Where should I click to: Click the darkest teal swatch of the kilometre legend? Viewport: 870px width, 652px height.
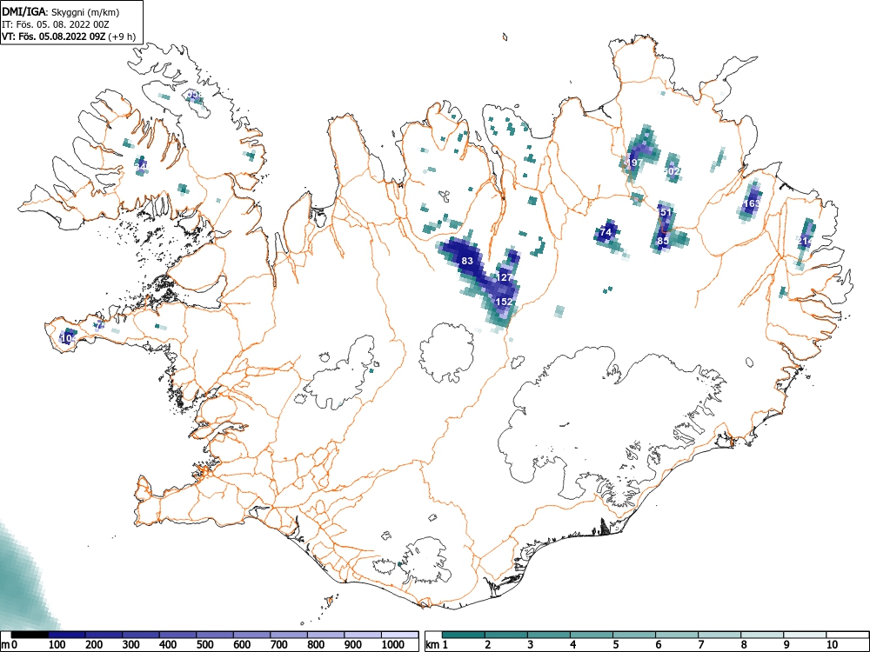coord(464,635)
